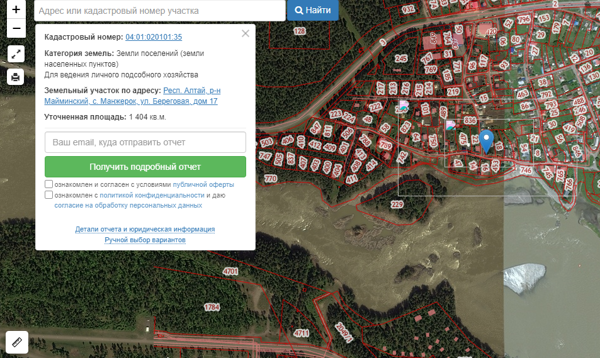Viewport: 600px width, 358px height.
Task: Expand Детали отчета и юридическая информация
Action: 145,229
